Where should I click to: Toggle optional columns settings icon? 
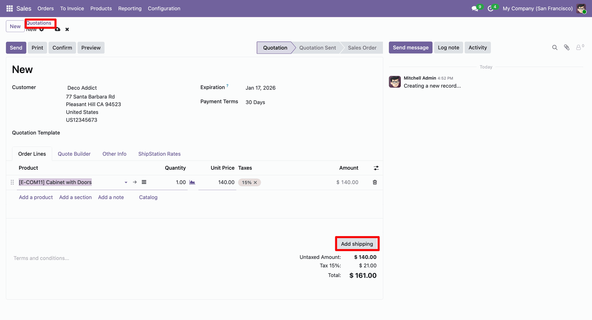(x=376, y=168)
